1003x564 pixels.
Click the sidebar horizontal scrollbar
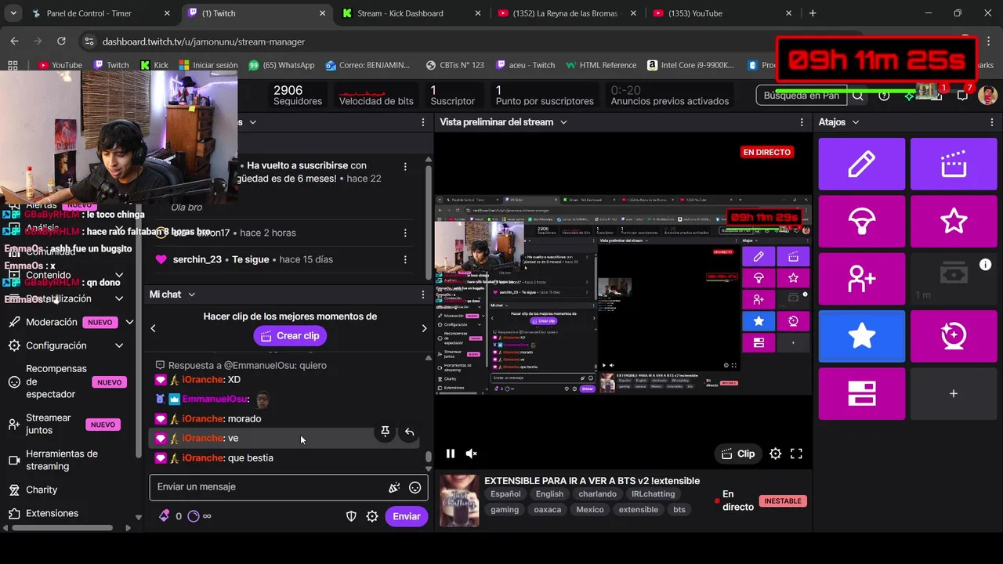point(63,528)
